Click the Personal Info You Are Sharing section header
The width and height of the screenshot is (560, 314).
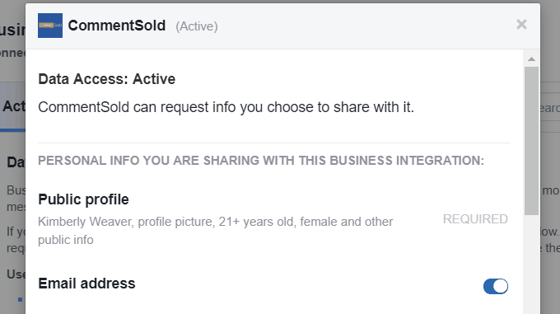(x=261, y=161)
